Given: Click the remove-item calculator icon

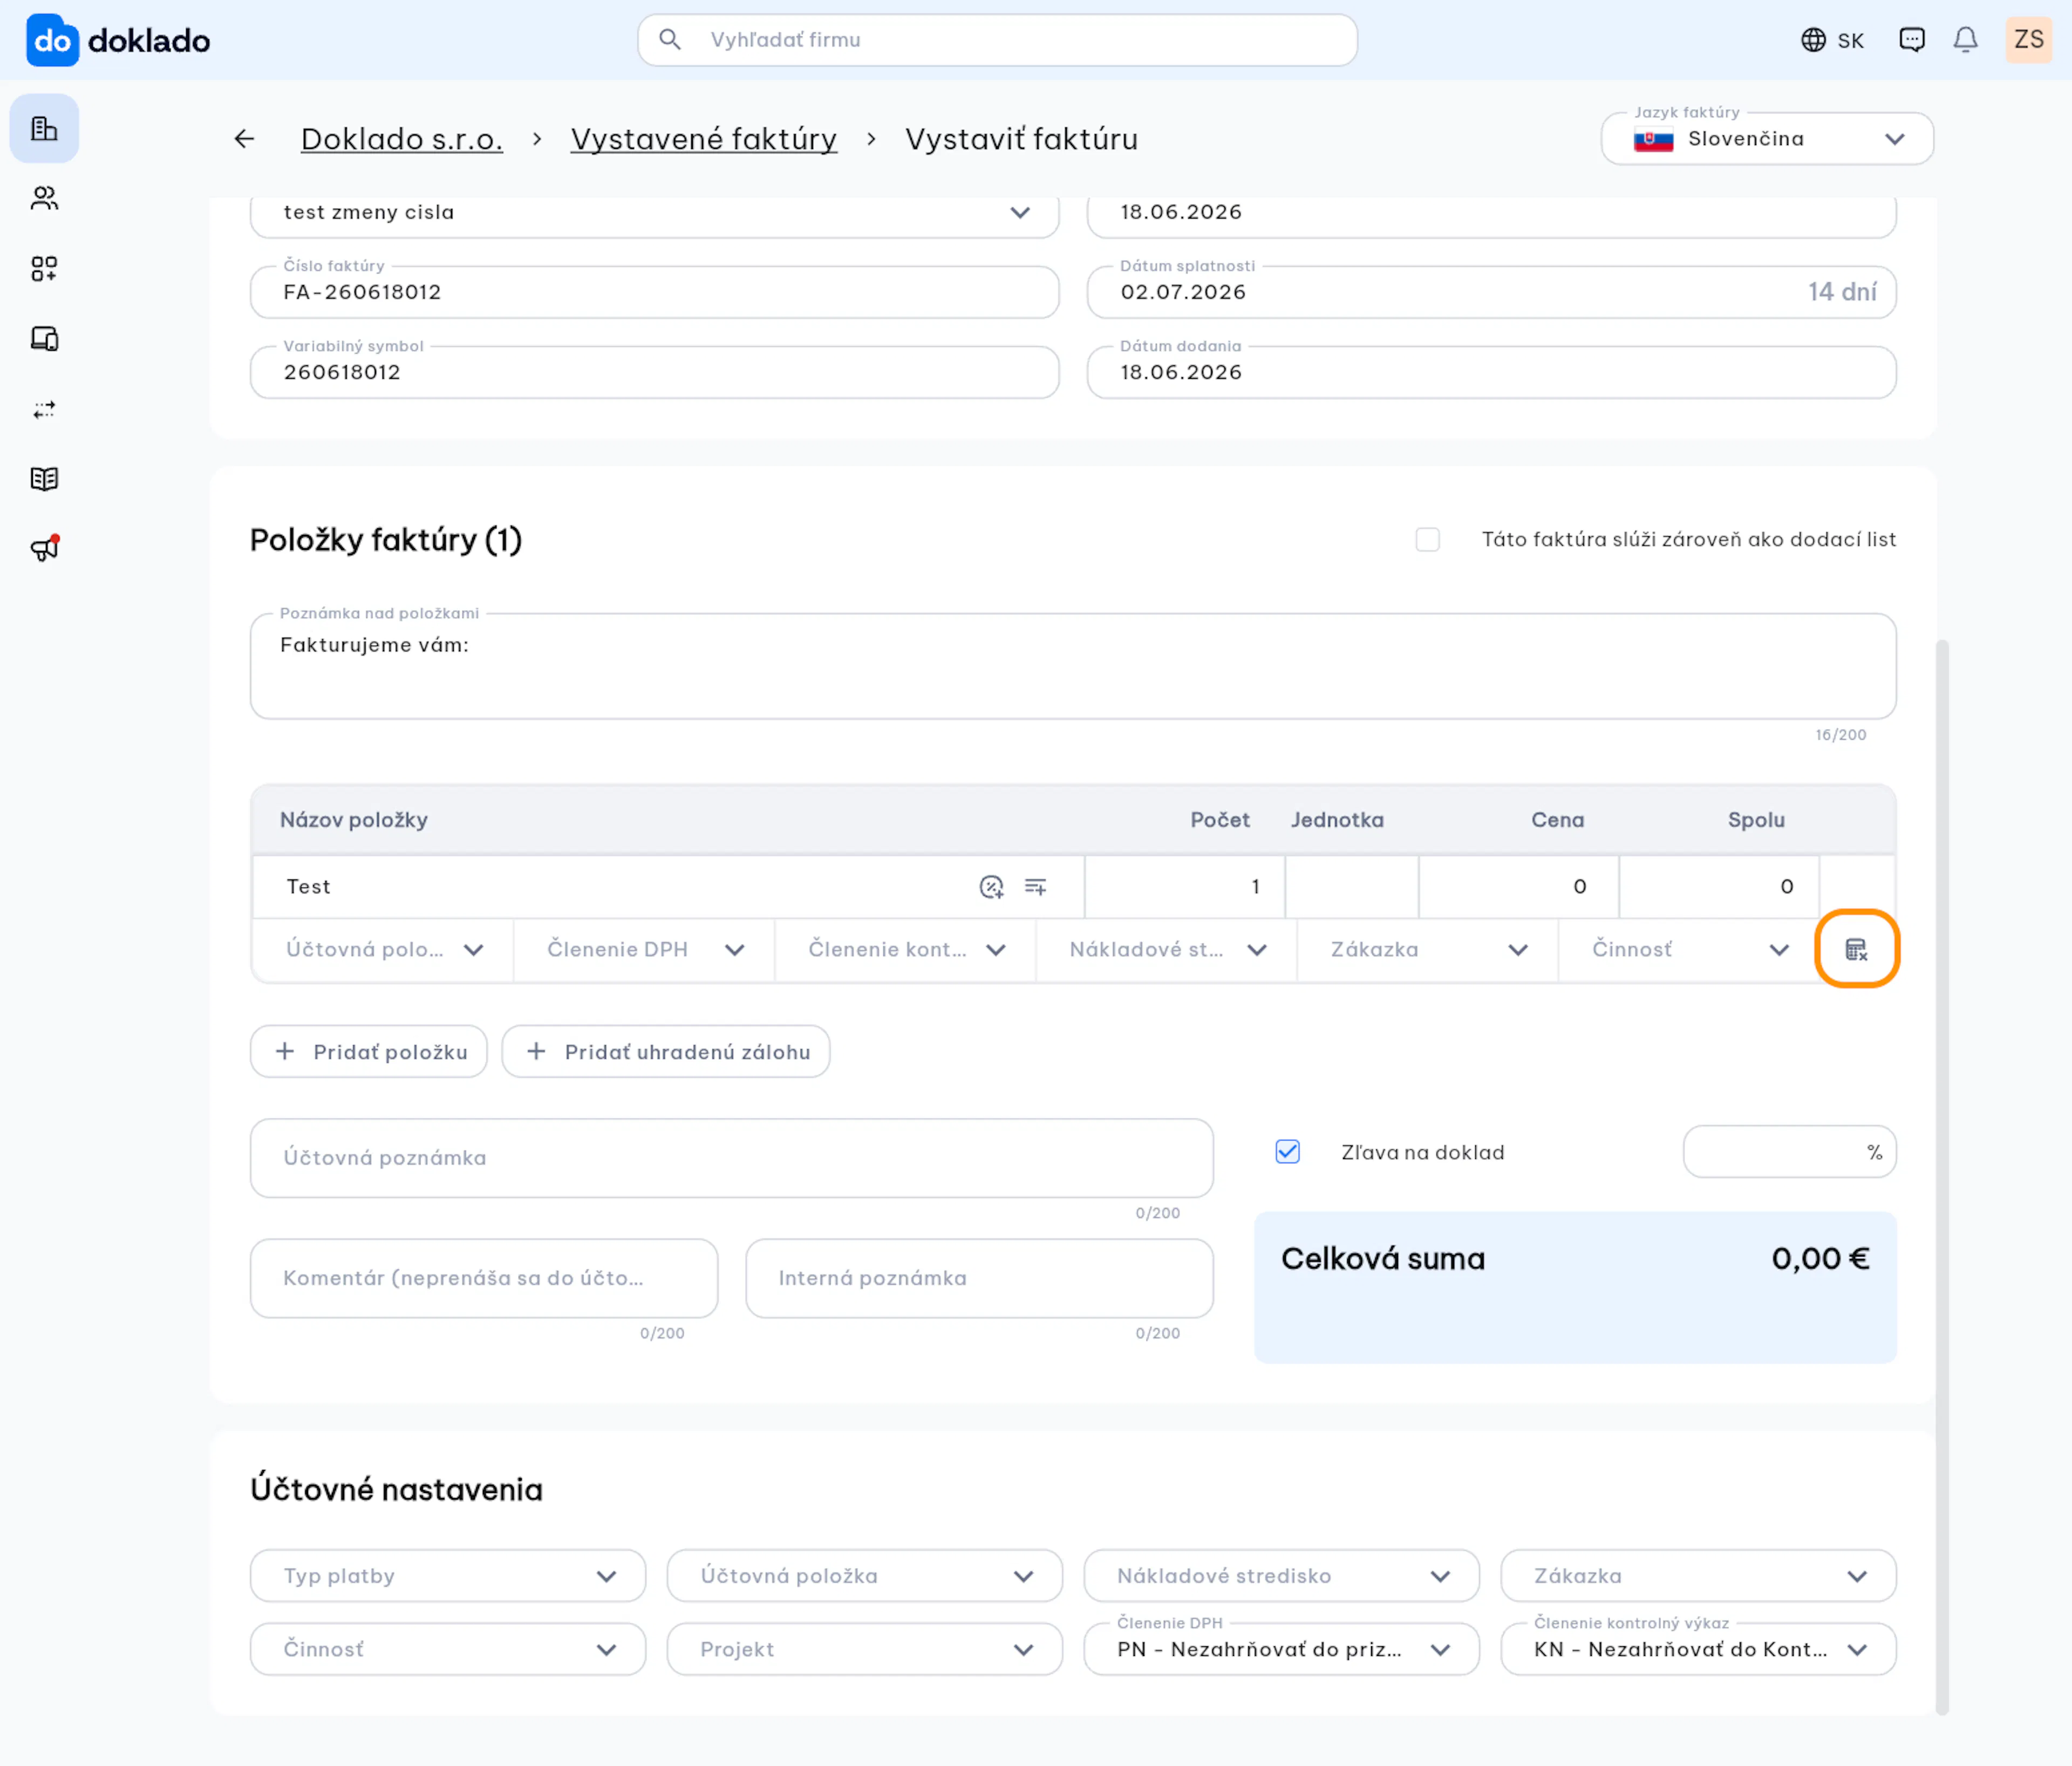Looking at the screenshot, I should coord(1856,949).
